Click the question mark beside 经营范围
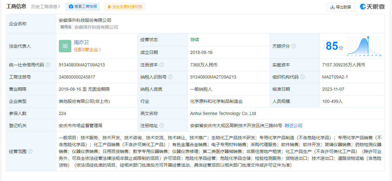This screenshot has height=181, width=392. pyautogui.click(x=30, y=151)
